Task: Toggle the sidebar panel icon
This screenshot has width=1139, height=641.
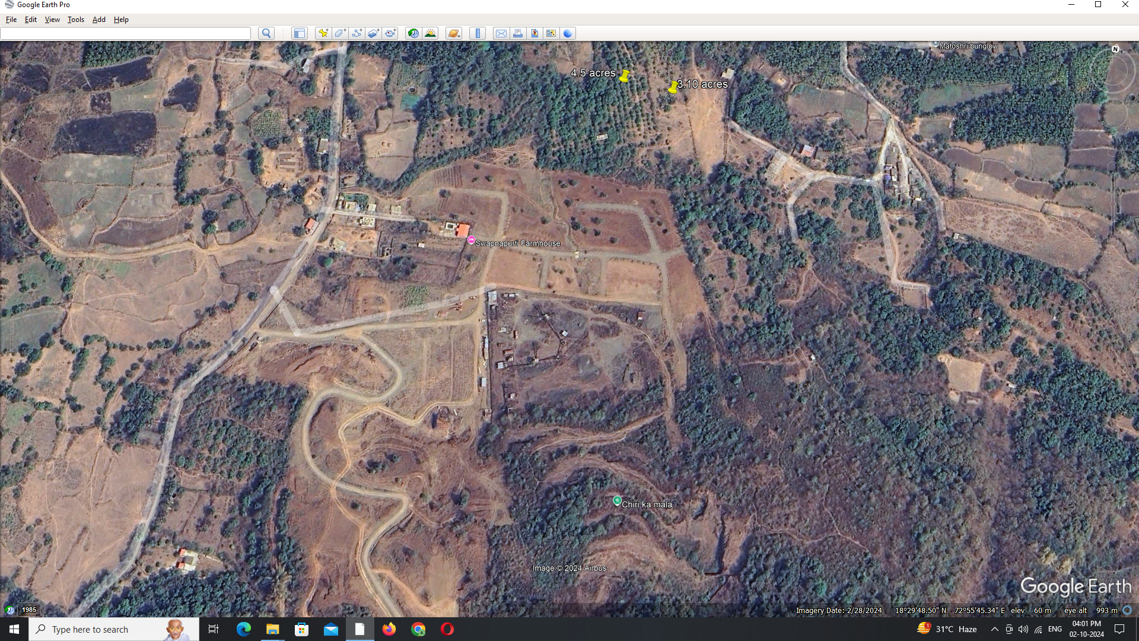Action: [x=300, y=33]
